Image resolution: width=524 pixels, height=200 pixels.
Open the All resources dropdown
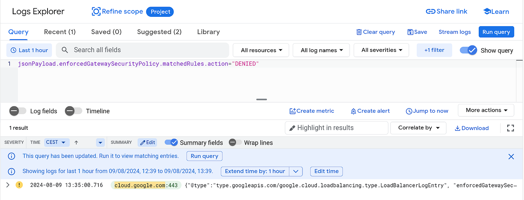click(261, 50)
